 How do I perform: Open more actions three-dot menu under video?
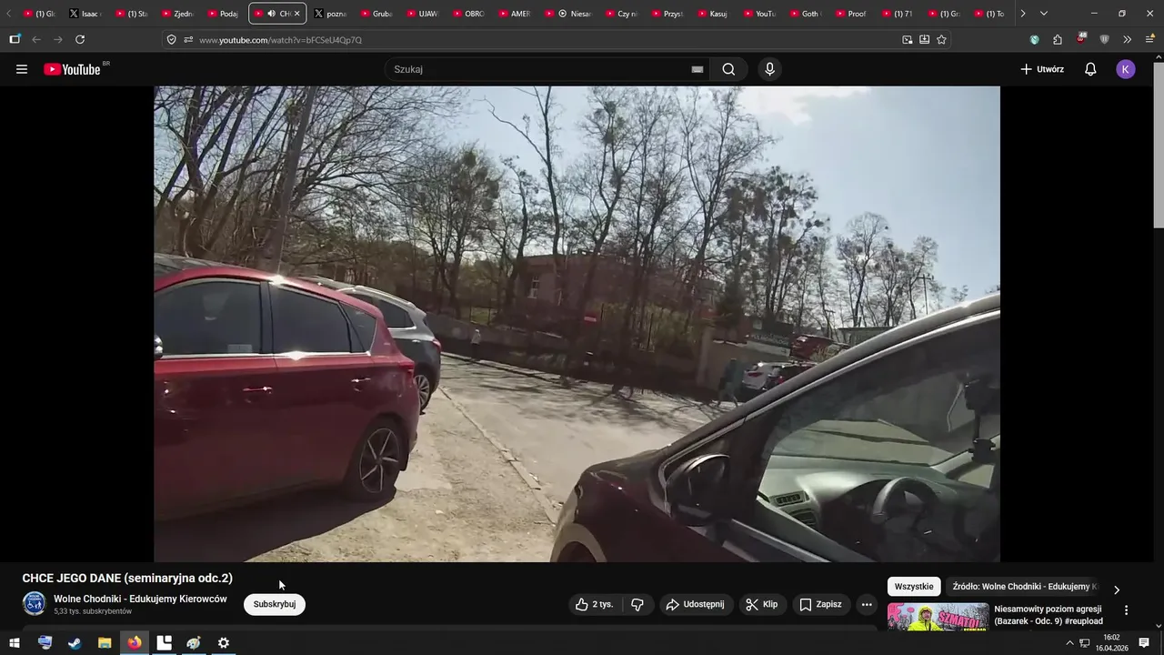[x=867, y=604]
